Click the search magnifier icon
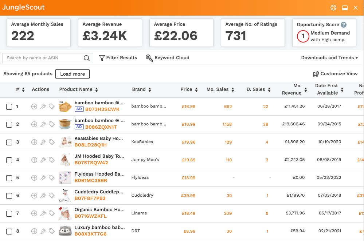364x241 pixels. coord(87,58)
